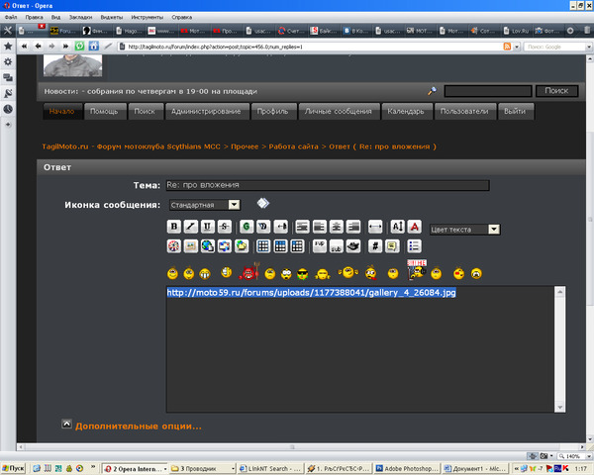Viewport: 594px width, 475px height.
Task: Insert FTP link icon
Action: coord(242,246)
